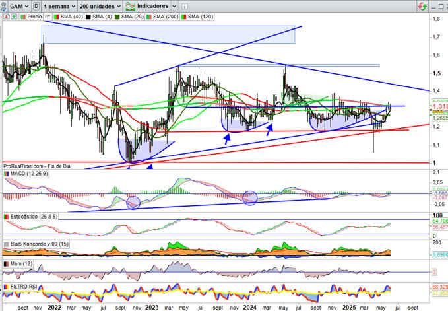Toggle the D daily mode button
The image size is (448, 311).
(36, 6)
